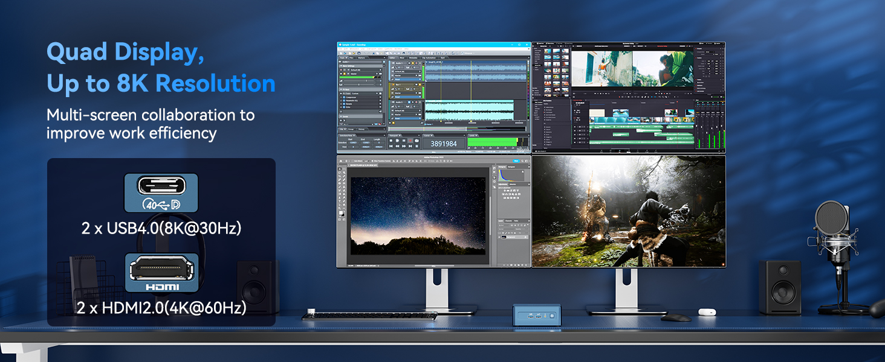Click the save icon in Soundop toolbar
The image size is (885, 362).
click(x=359, y=52)
